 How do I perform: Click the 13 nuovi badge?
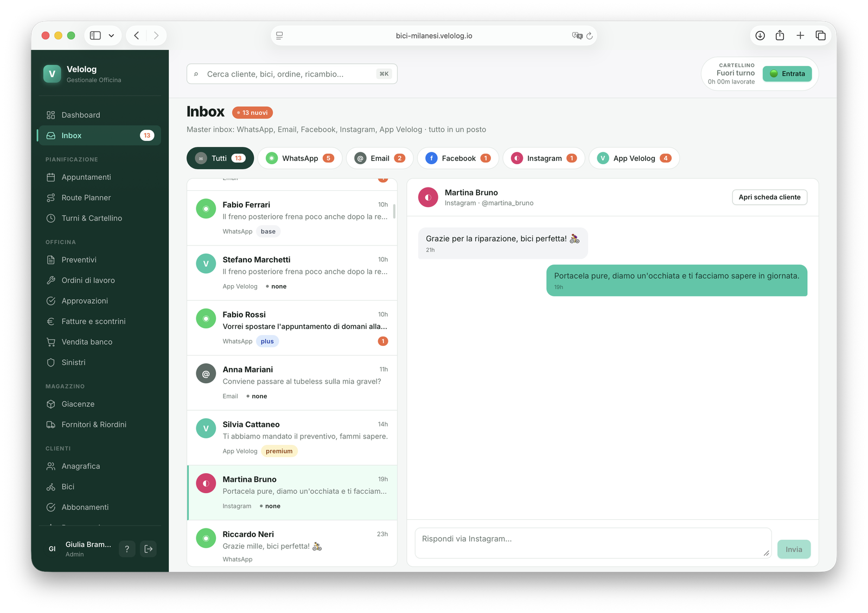pos(252,113)
